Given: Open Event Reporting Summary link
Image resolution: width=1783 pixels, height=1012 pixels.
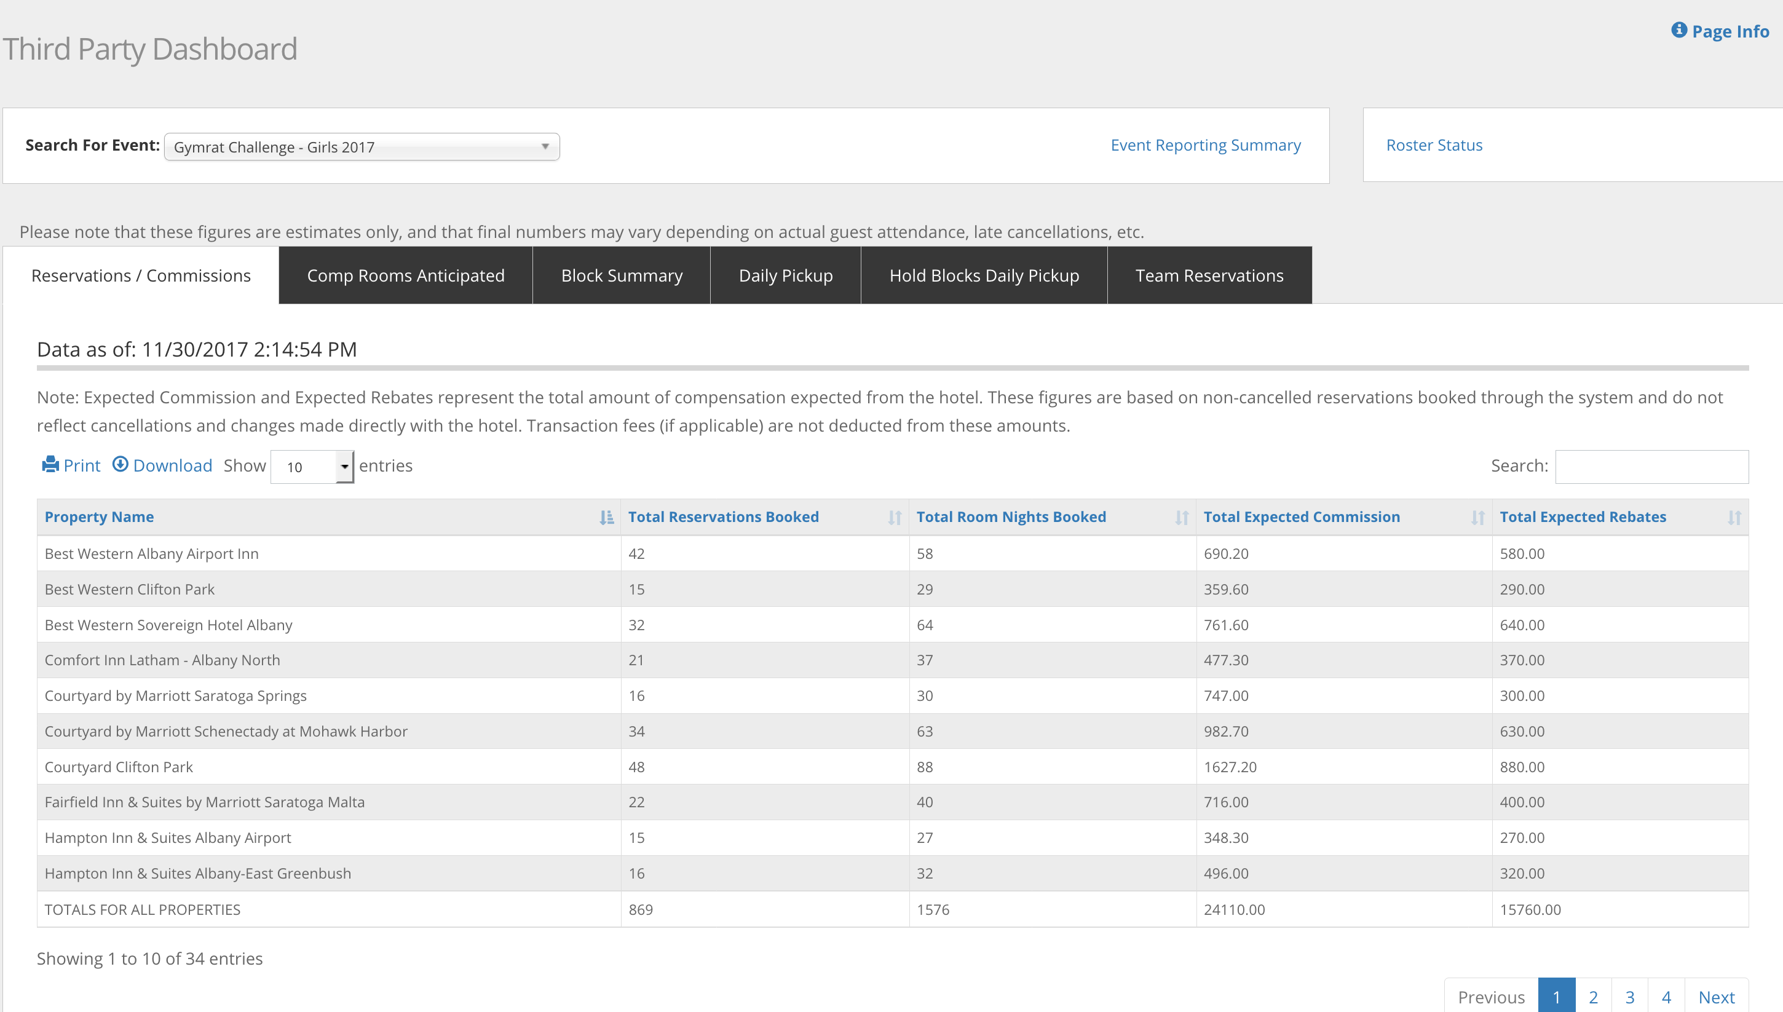Looking at the screenshot, I should coord(1205,145).
